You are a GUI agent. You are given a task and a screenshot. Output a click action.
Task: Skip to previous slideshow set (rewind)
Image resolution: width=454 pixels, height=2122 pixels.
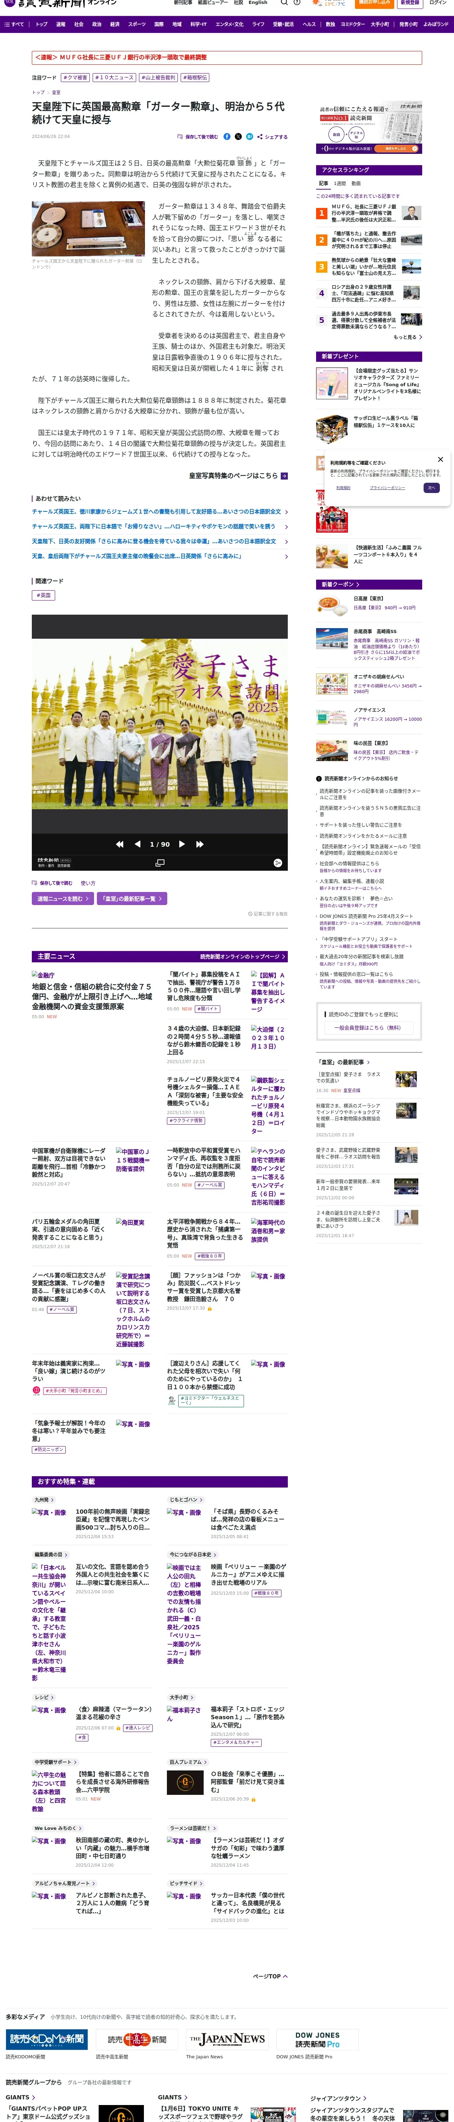pyautogui.click(x=120, y=844)
